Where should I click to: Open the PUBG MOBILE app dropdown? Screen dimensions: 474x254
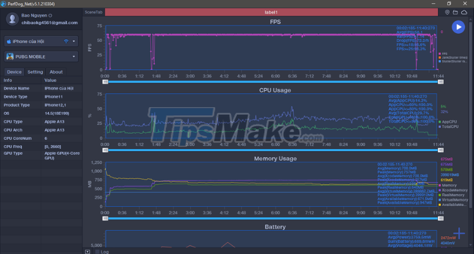74,57
